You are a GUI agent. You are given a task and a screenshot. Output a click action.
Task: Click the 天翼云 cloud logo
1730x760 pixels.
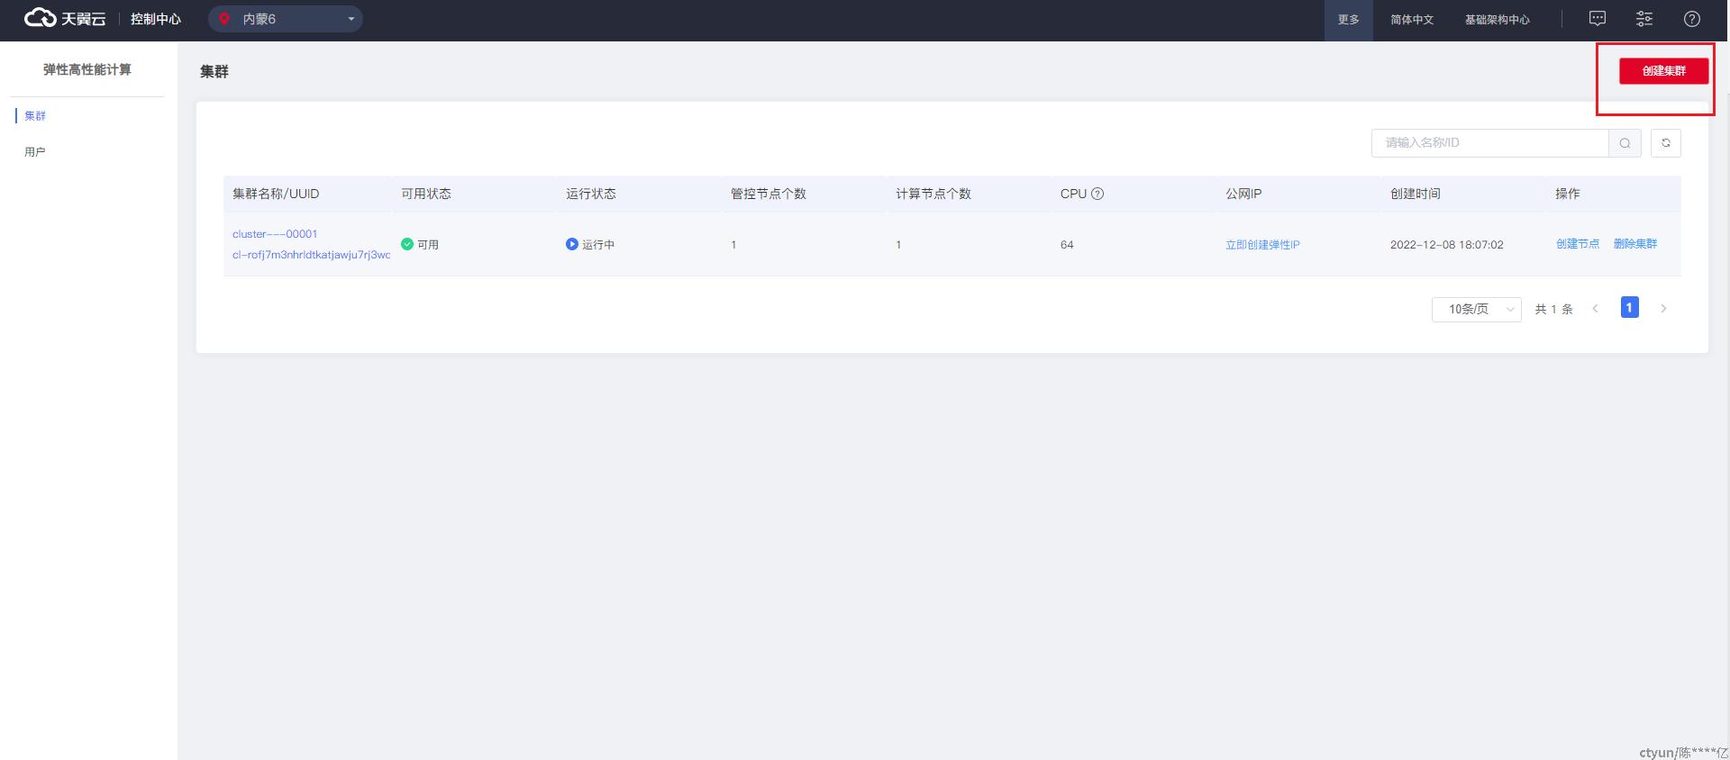tap(64, 18)
